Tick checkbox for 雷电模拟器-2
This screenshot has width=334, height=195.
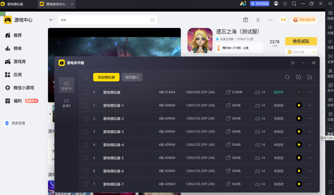(x=86, y=119)
